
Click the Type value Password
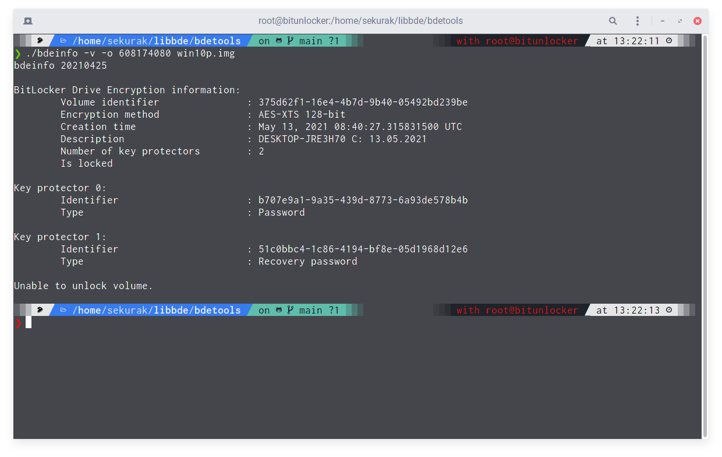pyautogui.click(x=282, y=212)
